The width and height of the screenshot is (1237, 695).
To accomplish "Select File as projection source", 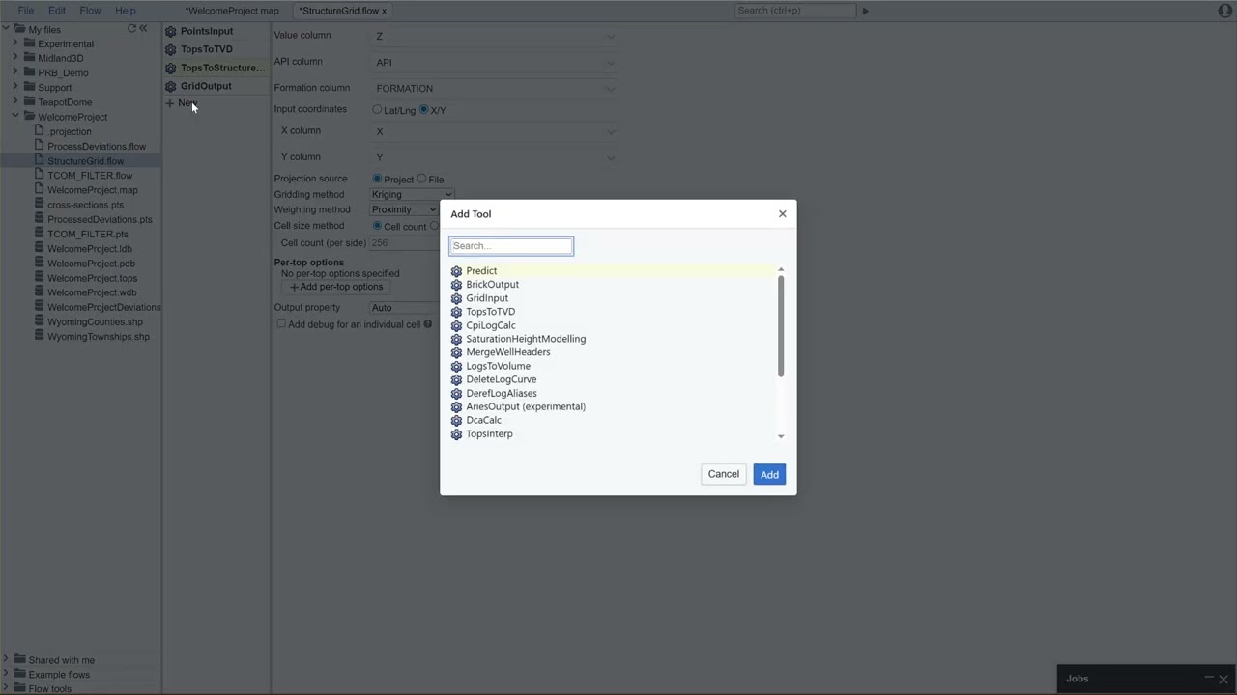I will (x=421, y=179).
